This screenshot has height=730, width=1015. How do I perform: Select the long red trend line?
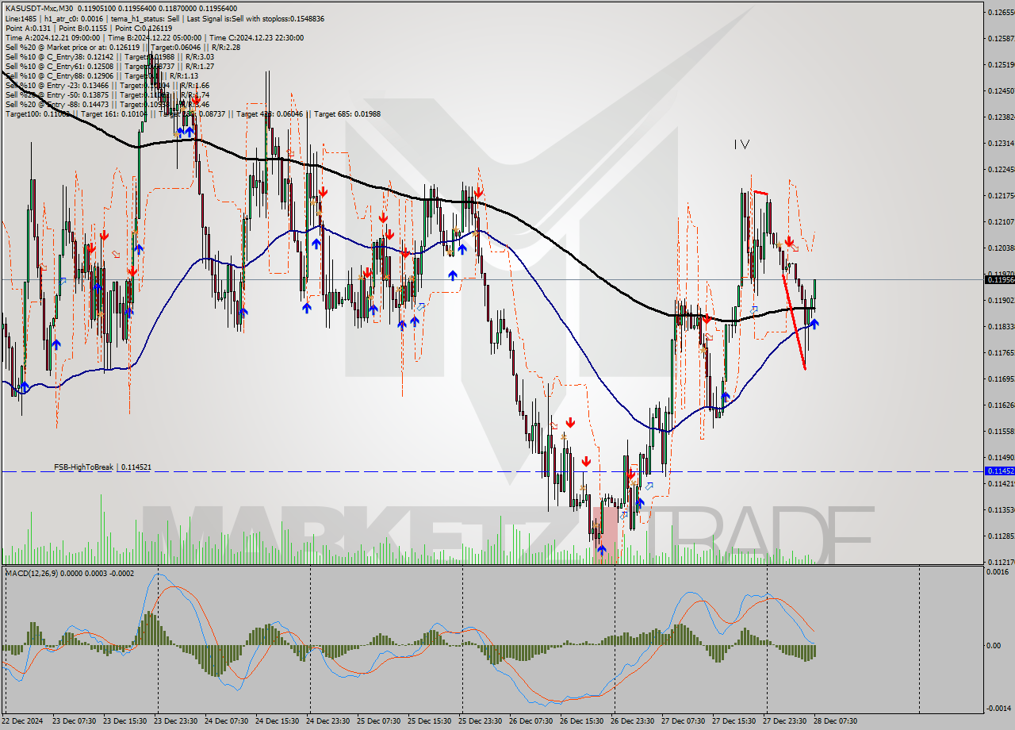coord(794,321)
